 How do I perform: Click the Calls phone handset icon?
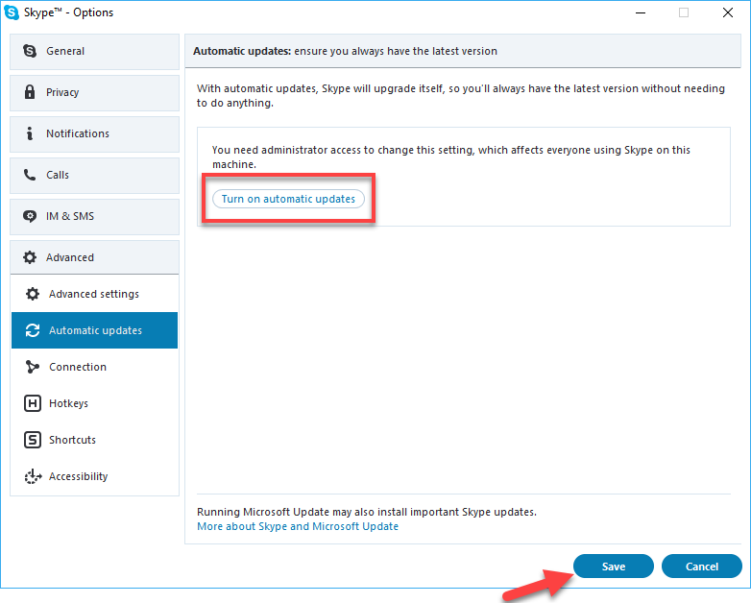point(30,175)
